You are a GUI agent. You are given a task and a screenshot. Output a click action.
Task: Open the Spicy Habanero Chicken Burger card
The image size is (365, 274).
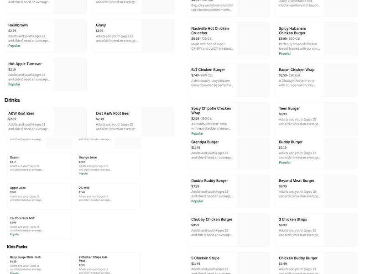(316, 40)
